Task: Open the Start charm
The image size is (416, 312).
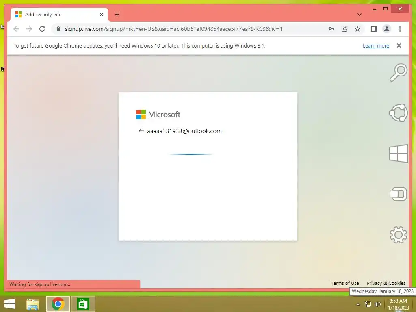Action: coord(399,153)
